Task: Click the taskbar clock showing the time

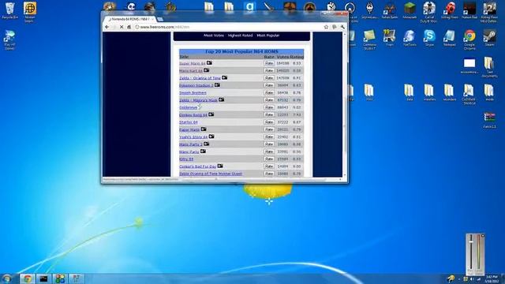Action: (492, 278)
